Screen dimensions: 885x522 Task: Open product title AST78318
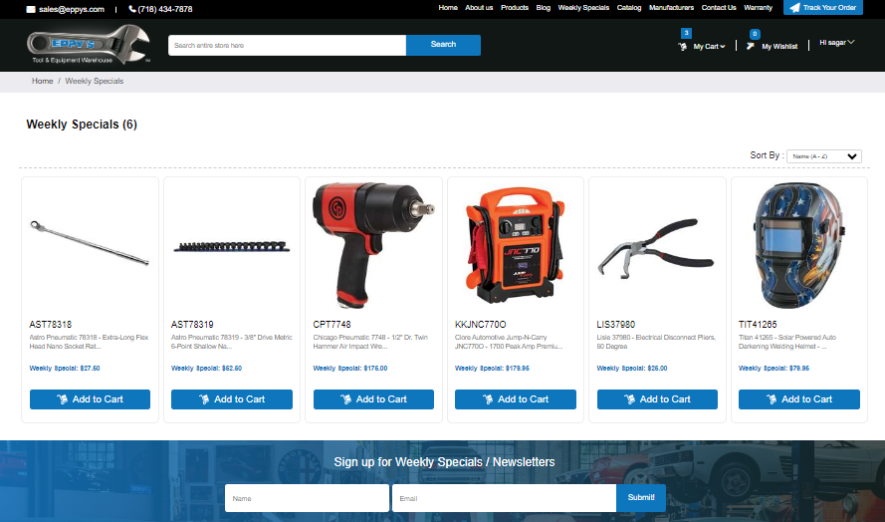pyautogui.click(x=50, y=325)
